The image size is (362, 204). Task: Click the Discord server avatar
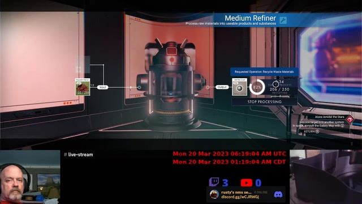pyautogui.click(x=214, y=194)
